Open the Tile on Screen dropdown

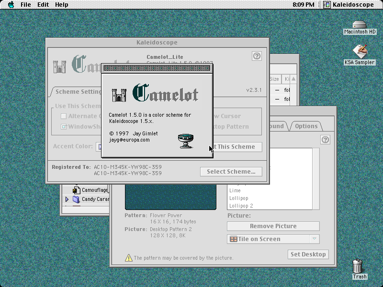(273, 239)
